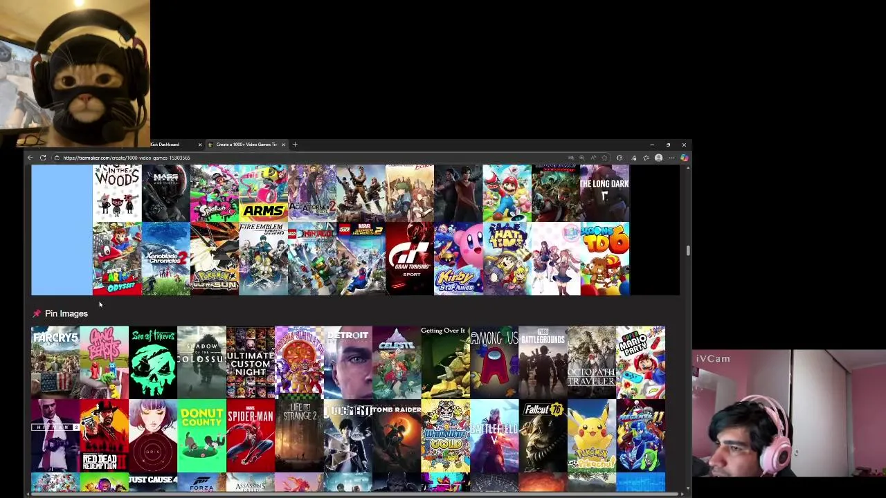
Task: Pick the Pokemon Let's Go Pikachu image
Action: (592, 436)
